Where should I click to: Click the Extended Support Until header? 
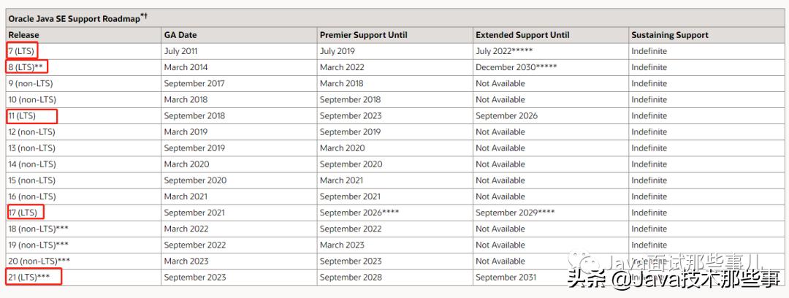(522, 35)
